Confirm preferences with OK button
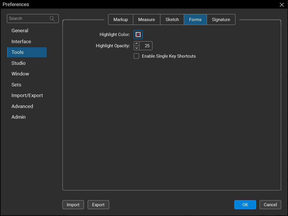The width and height of the screenshot is (288, 216). 245,205
